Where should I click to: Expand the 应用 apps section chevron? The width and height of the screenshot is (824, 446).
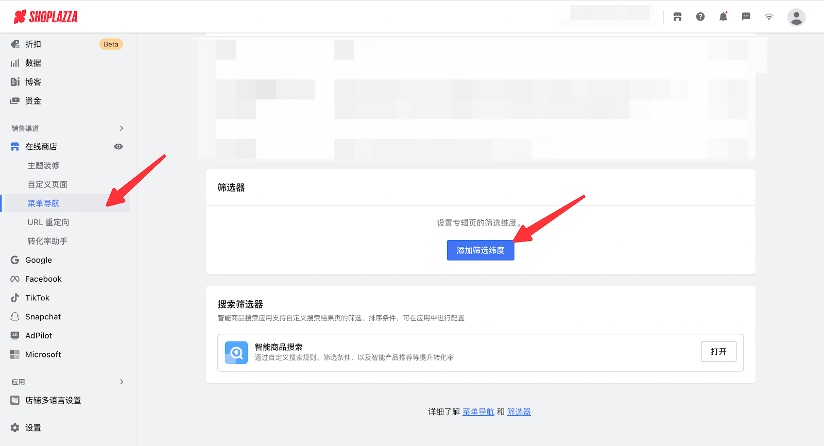click(122, 382)
